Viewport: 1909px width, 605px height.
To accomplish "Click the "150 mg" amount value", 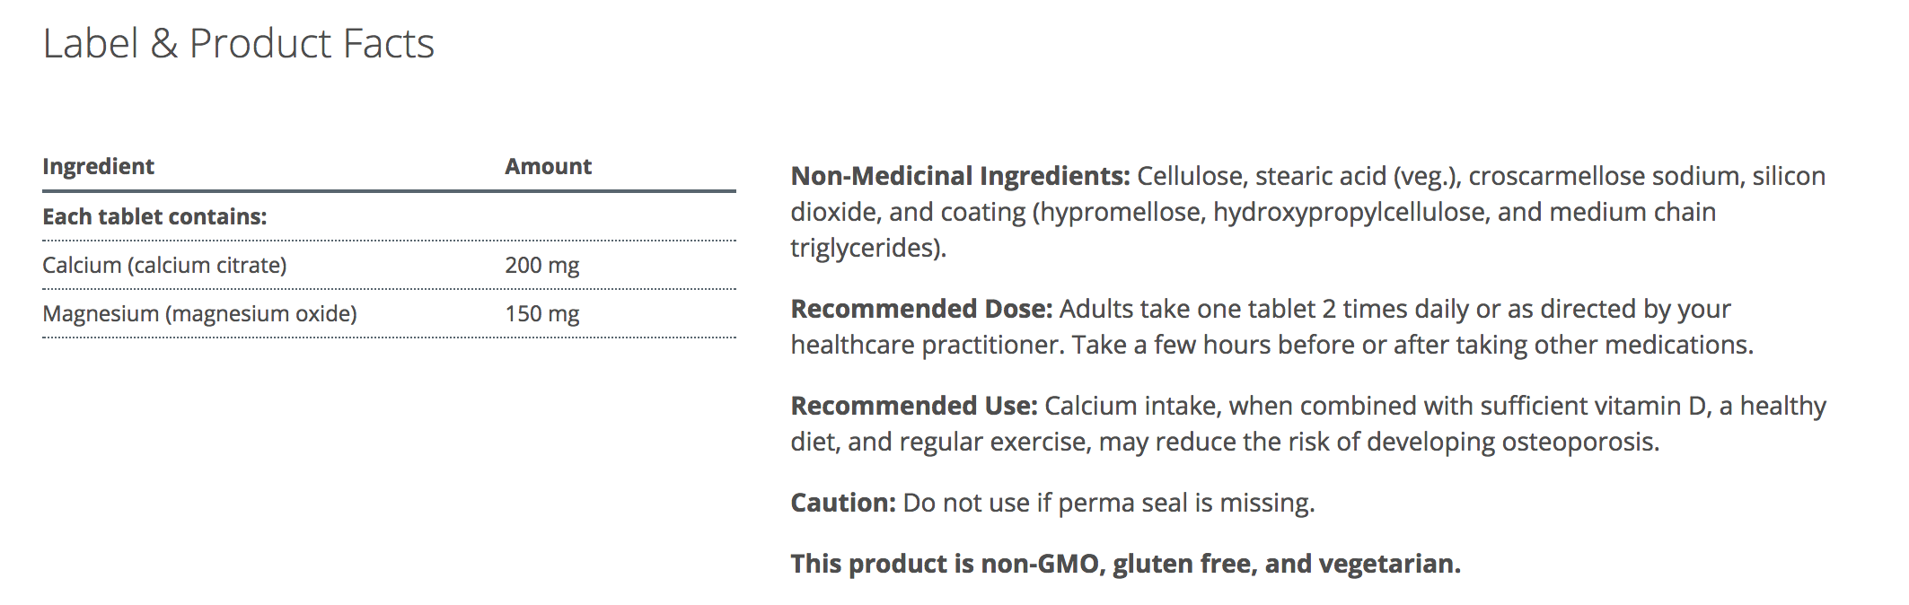I will coord(541,313).
